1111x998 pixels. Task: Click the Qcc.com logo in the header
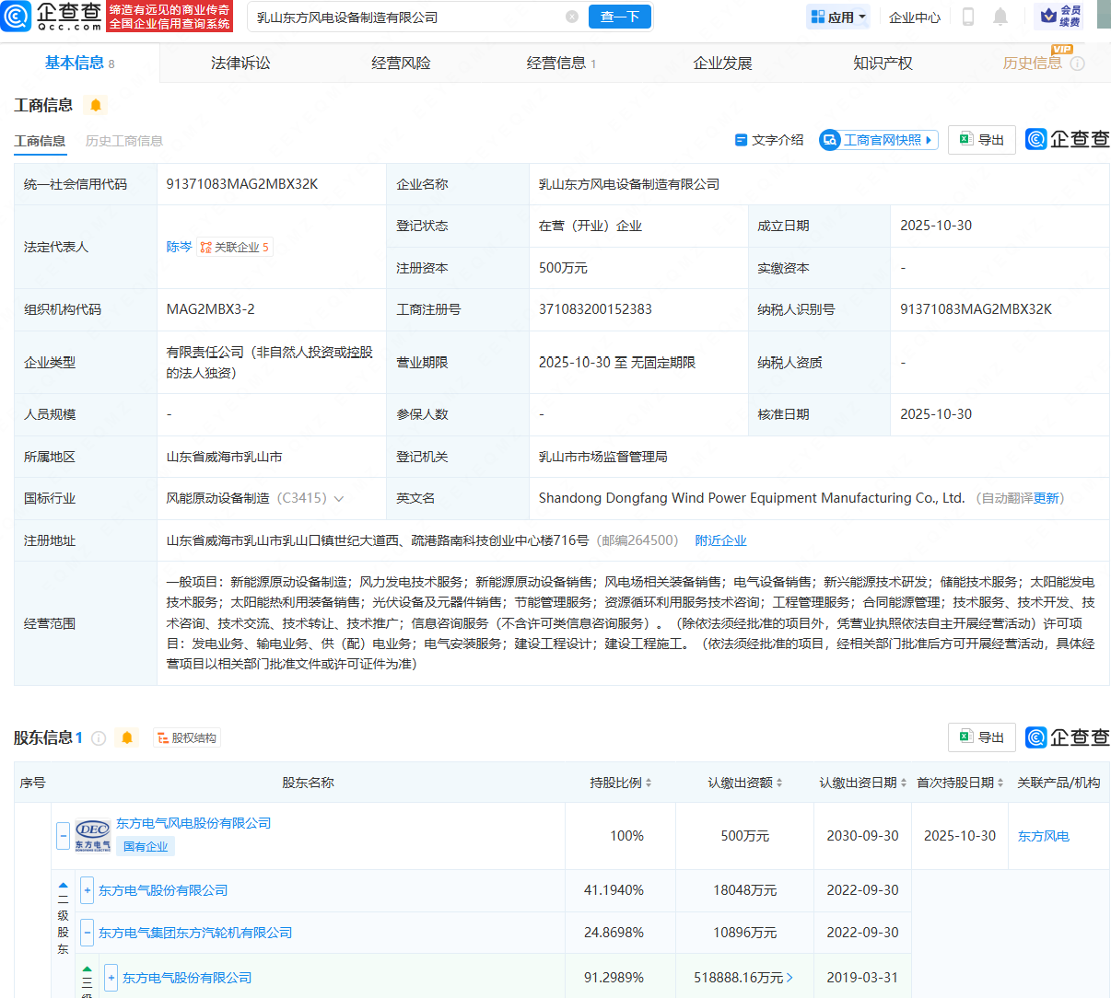[53, 17]
